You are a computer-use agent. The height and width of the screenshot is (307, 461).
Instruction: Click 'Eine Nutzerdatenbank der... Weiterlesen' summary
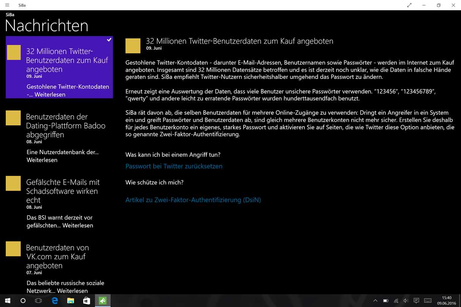63,156
